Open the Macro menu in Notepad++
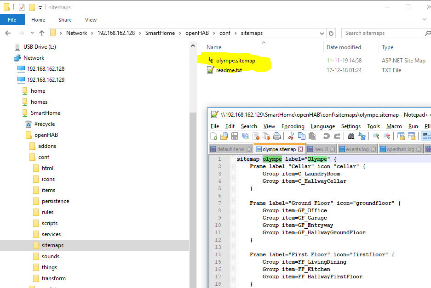Viewport: 431px width, 288px height. tap(394, 126)
